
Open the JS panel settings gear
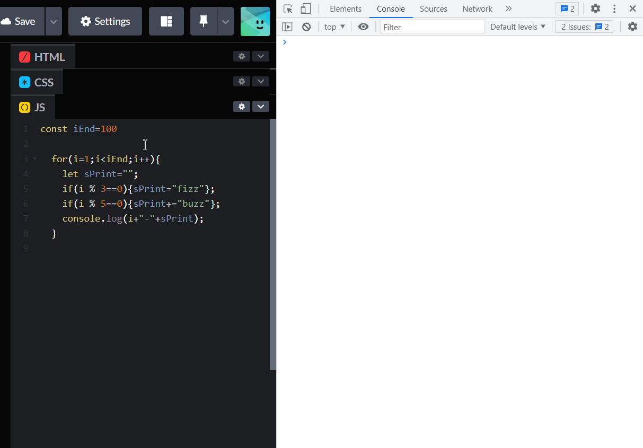pos(241,107)
